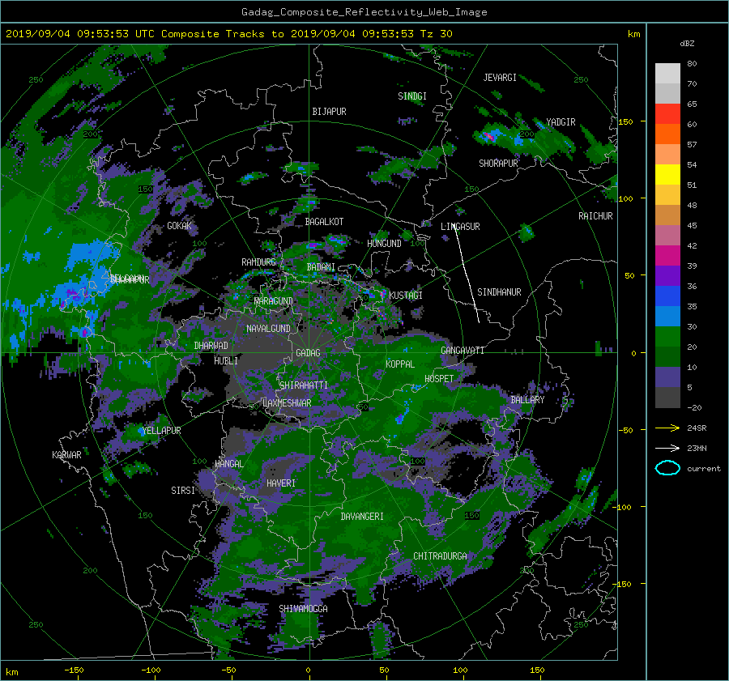
Task: Click the 'HUBLI' city label
Action: pyautogui.click(x=226, y=361)
